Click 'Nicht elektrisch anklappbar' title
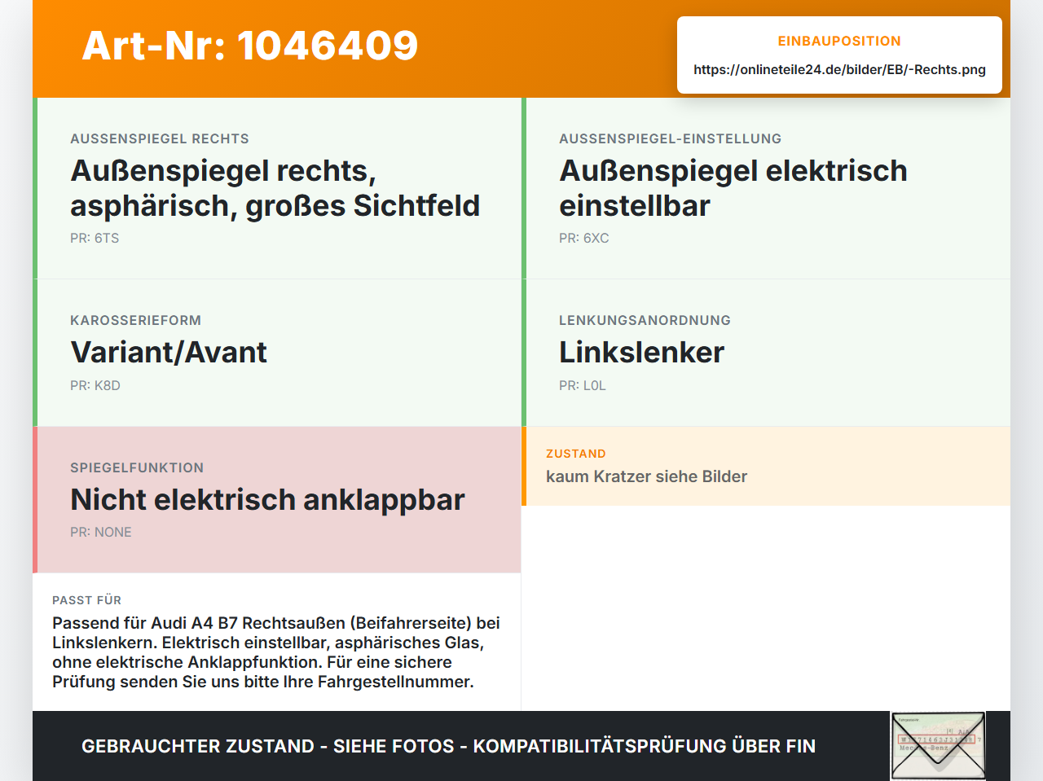This screenshot has width=1043, height=781. [x=267, y=499]
